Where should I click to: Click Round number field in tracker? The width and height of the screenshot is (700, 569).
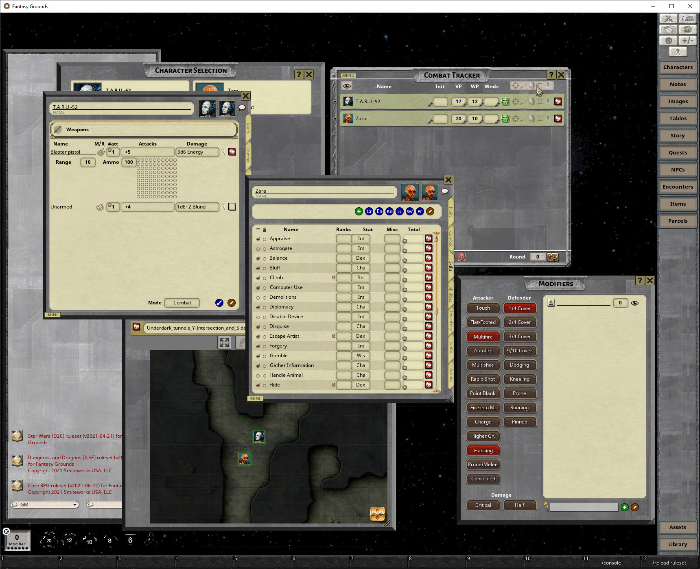click(x=538, y=257)
